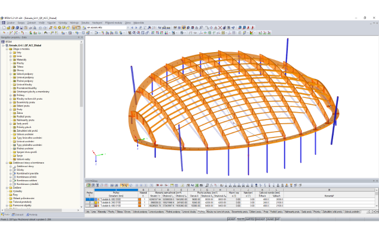Open the Soubor menu
The height and width of the screenshot is (237, 379).
tap(11, 23)
